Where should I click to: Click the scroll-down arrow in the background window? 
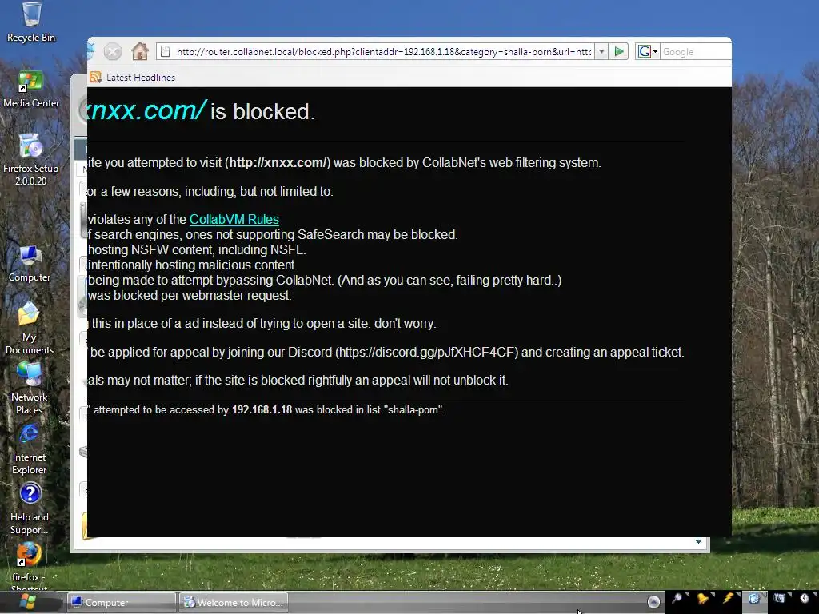(698, 541)
